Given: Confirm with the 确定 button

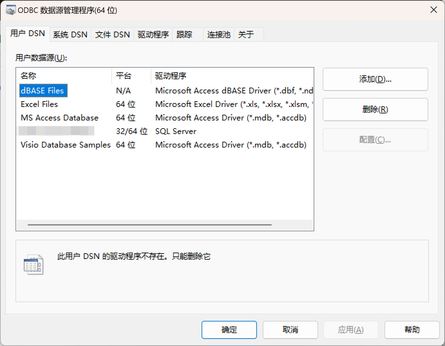Looking at the screenshot, I should [x=229, y=330].
